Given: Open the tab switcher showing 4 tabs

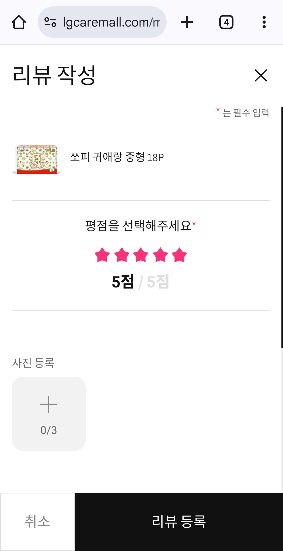Looking at the screenshot, I should [x=226, y=22].
